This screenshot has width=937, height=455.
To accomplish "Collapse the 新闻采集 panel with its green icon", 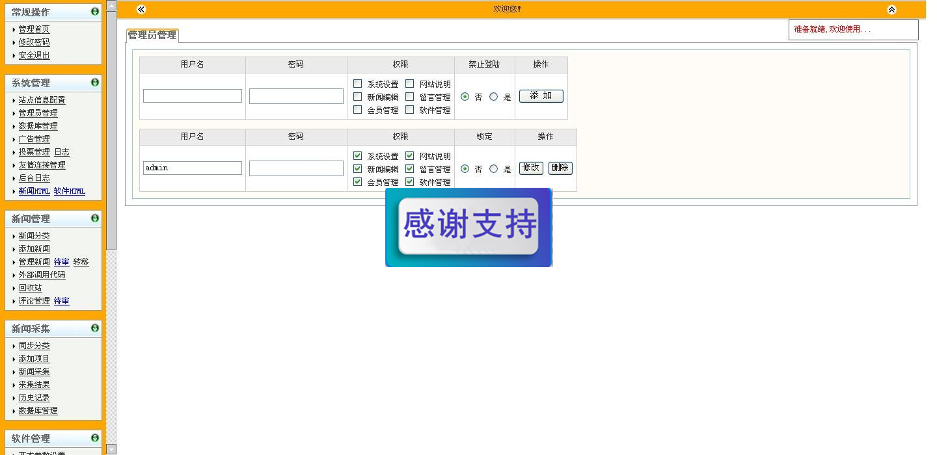I will (x=95, y=328).
